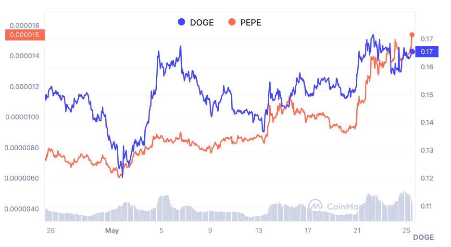Click the May label on date axis
The width and height of the screenshot is (451, 247).
(112, 231)
